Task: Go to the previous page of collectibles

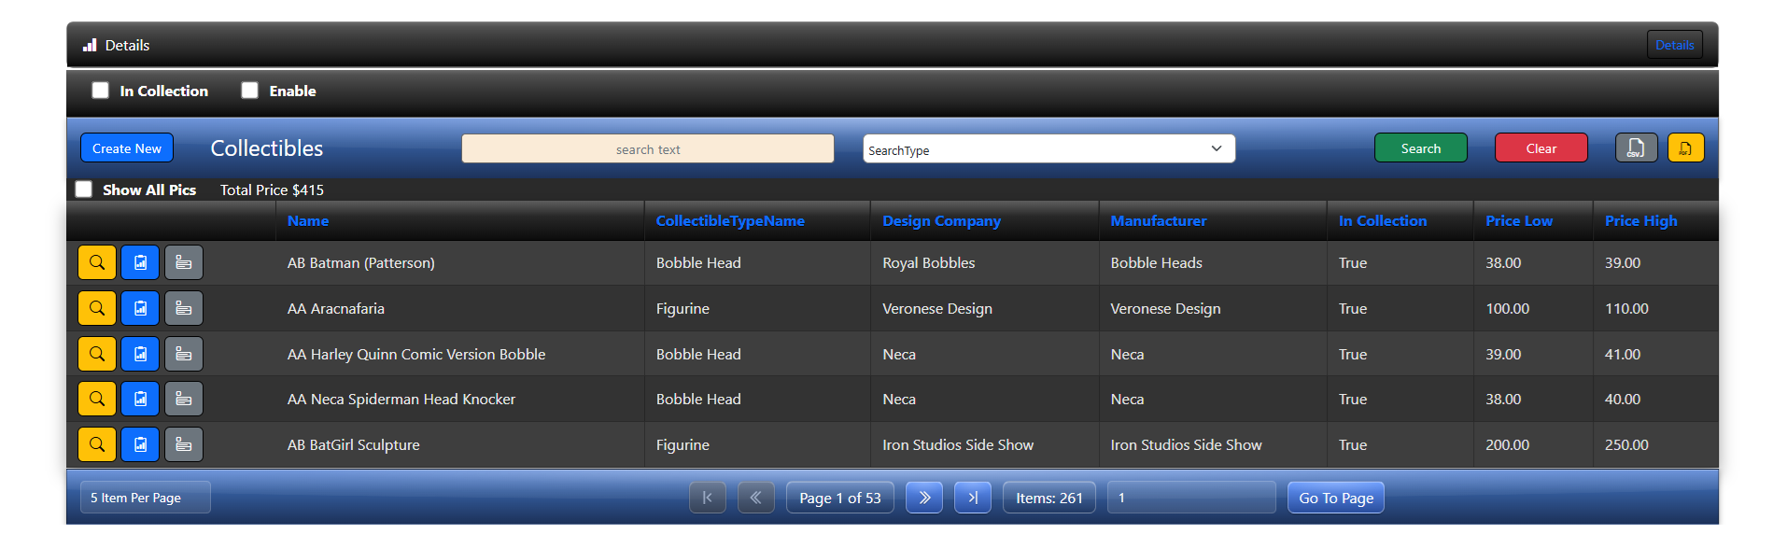Action: (756, 498)
